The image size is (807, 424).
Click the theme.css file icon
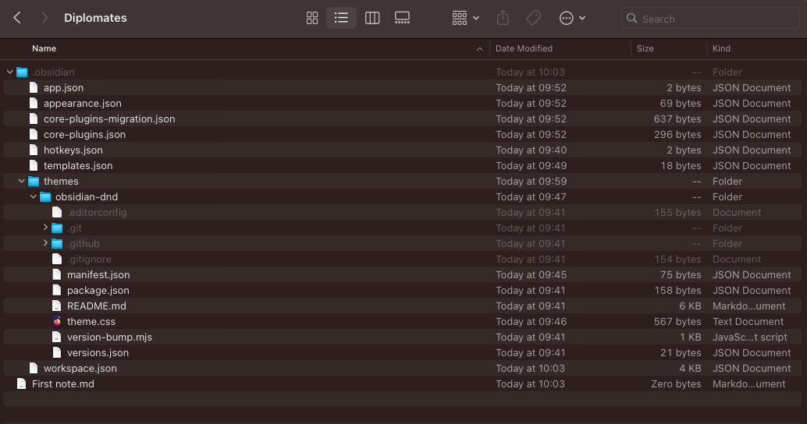[x=57, y=321]
